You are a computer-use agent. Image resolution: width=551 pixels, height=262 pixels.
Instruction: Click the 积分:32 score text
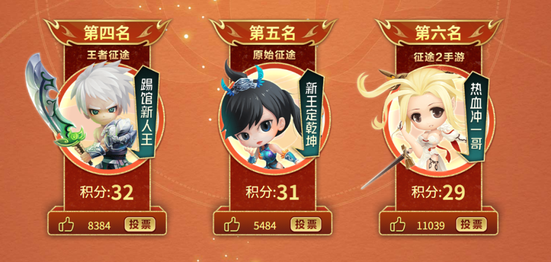(107, 193)
